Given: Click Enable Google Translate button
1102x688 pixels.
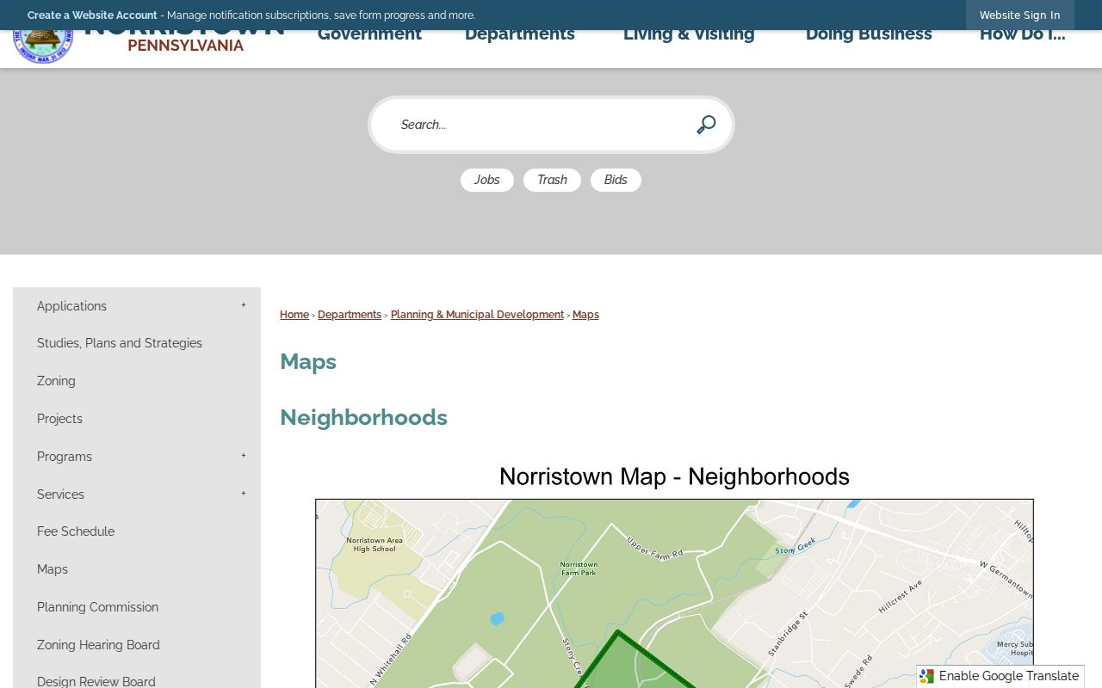Looking at the screenshot, I should [x=1000, y=676].
